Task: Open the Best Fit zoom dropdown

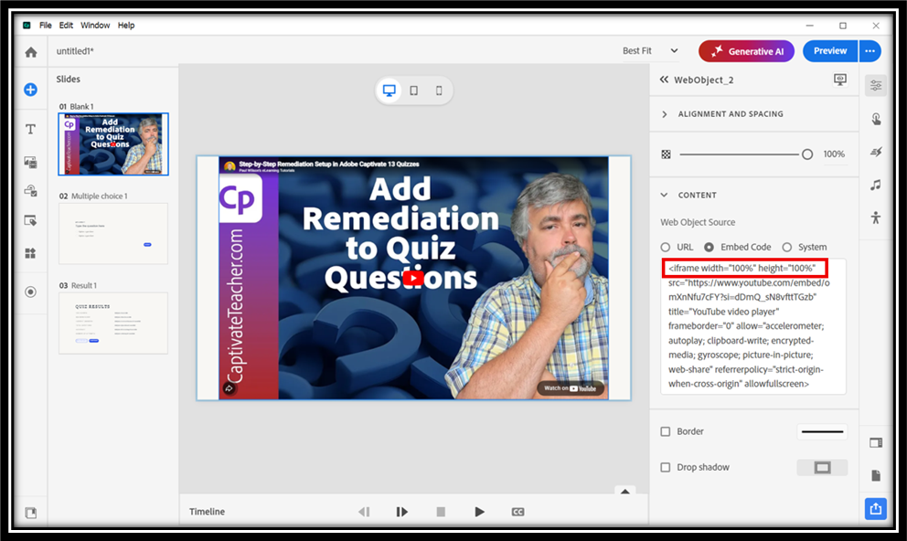Action: coord(650,51)
